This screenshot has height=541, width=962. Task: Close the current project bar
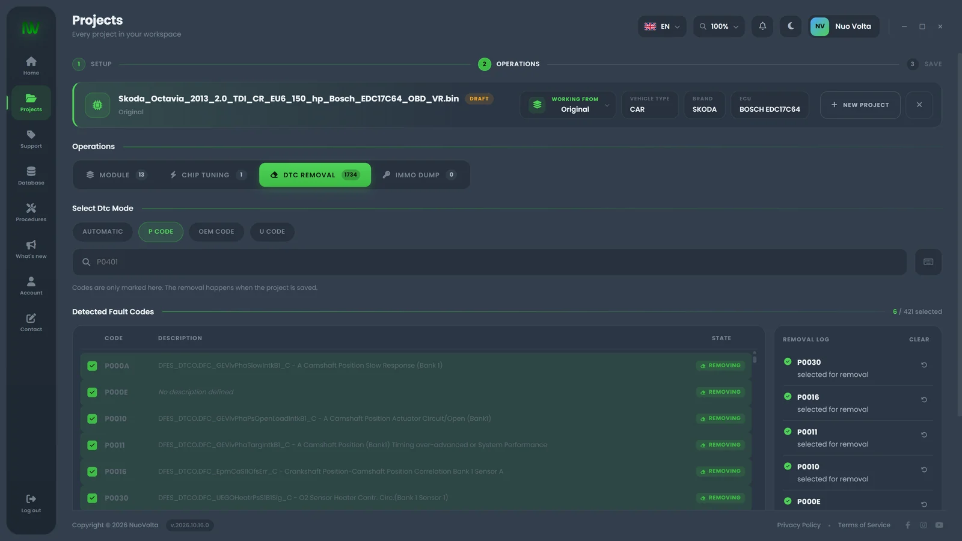(x=919, y=105)
